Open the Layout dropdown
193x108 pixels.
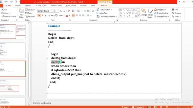click(x=30, y=10)
